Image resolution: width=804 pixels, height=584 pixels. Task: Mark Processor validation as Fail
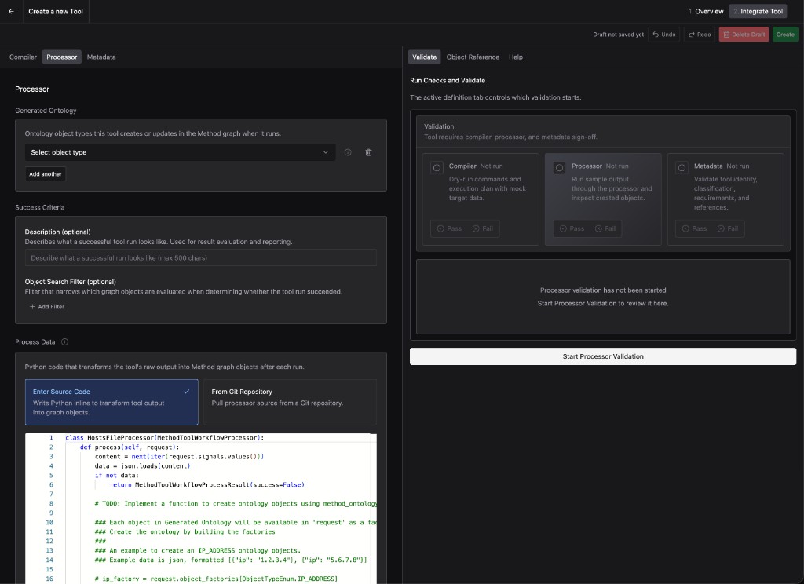tap(605, 228)
